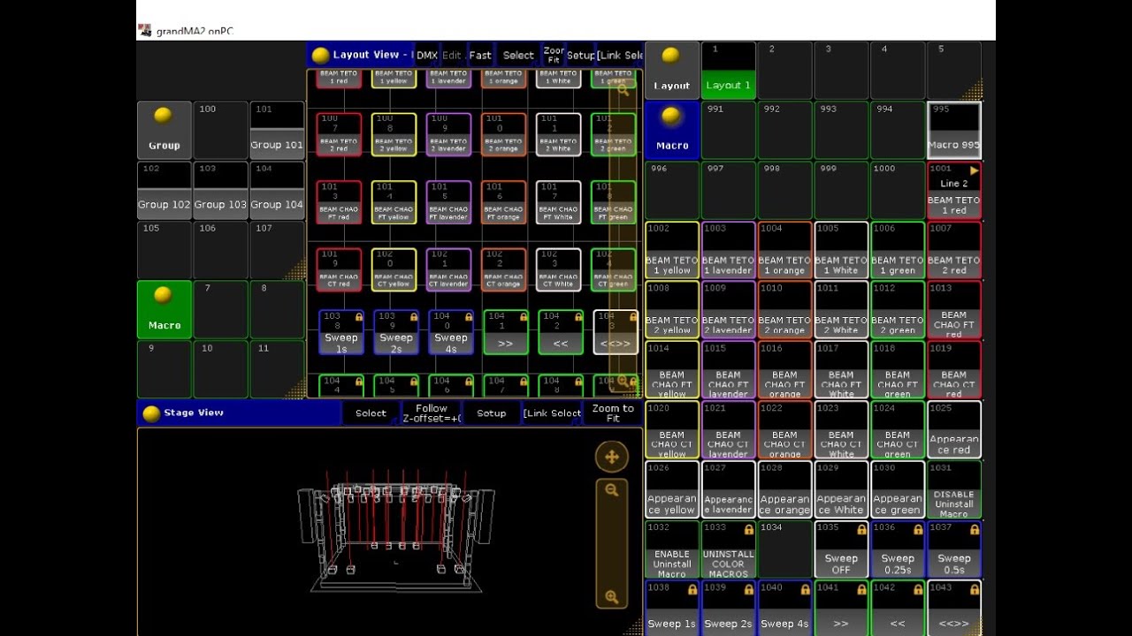Viewport: 1132px width, 636px height.
Task: Select empty Layout pool cell 2
Action: pos(785,70)
